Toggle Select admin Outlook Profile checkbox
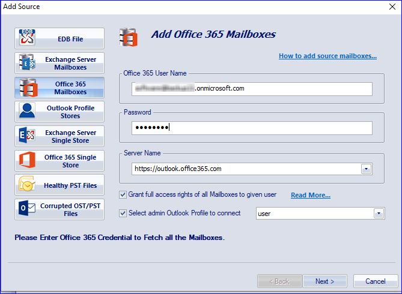402x294 pixels. point(123,213)
